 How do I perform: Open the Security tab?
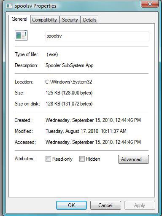pos(70,20)
